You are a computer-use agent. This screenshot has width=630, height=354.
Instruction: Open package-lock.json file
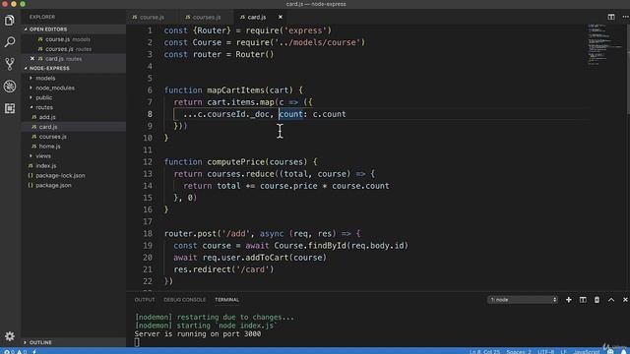(x=60, y=175)
